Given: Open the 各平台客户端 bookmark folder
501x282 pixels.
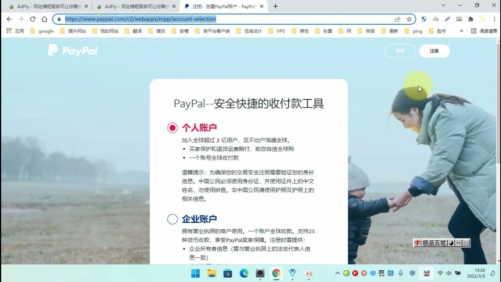Looking at the screenshot, I should coord(213,31).
